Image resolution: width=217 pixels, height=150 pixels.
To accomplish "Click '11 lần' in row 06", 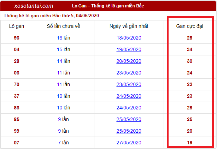I will [x=64, y=73].
